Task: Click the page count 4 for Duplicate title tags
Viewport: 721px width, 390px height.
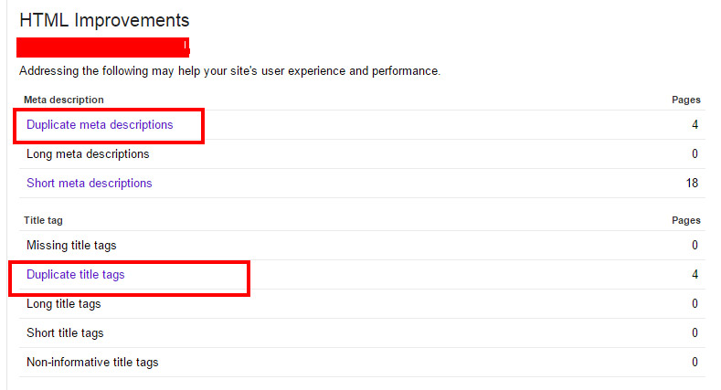Action: (x=694, y=275)
